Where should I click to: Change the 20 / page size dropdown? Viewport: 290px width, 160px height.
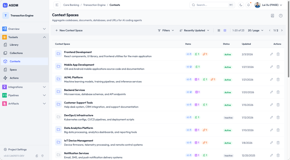click(x=256, y=31)
